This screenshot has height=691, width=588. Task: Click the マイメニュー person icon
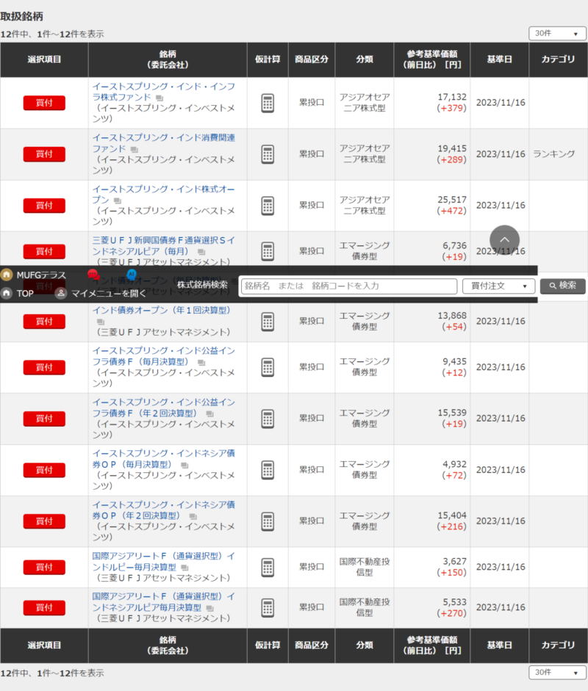(61, 293)
